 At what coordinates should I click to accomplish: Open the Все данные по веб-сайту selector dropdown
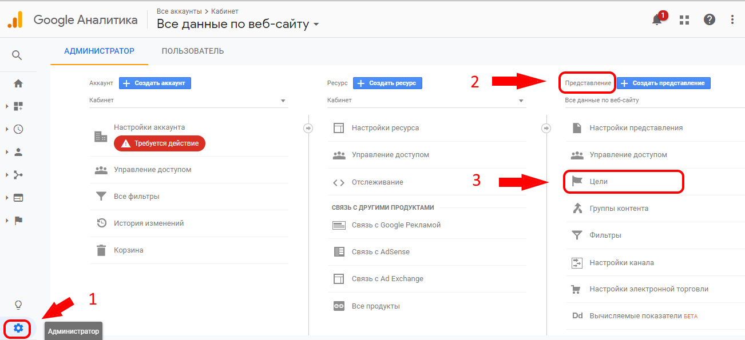pos(237,24)
